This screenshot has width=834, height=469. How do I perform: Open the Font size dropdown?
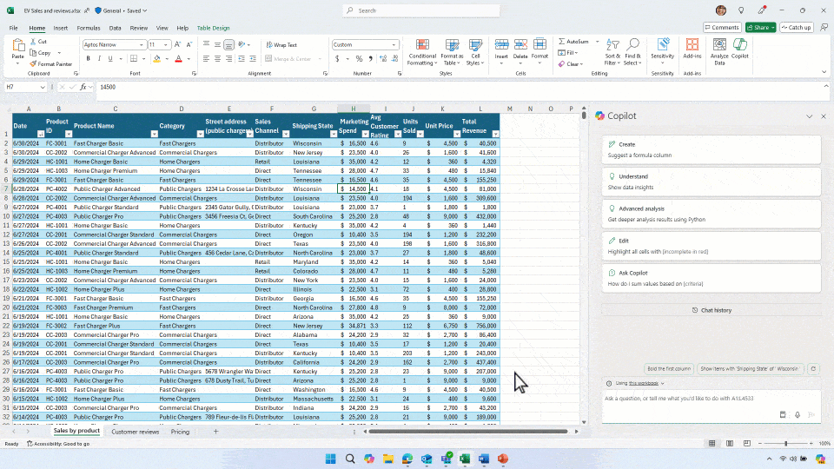click(165, 45)
